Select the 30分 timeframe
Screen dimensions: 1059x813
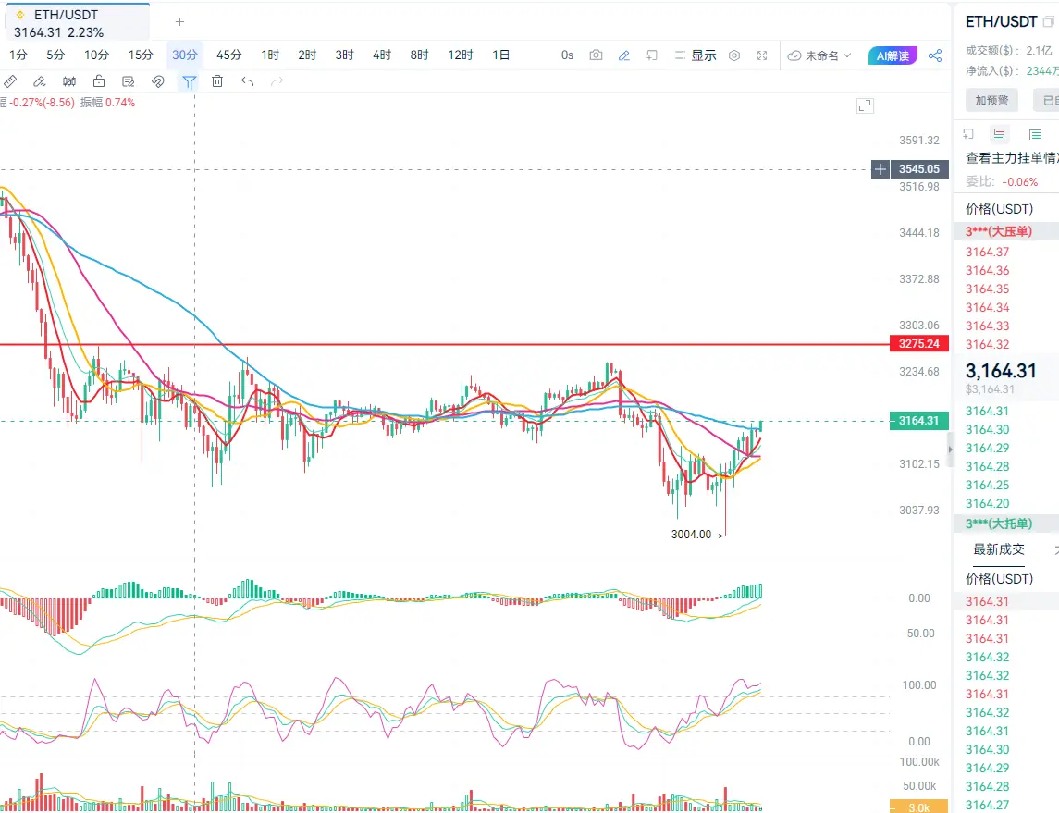click(184, 55)
